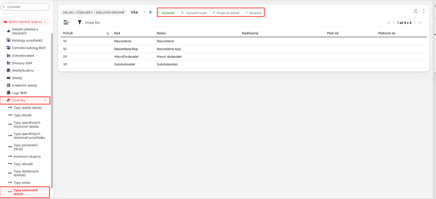Collapse Státní hmotné rezervy menu

(45, 22)
